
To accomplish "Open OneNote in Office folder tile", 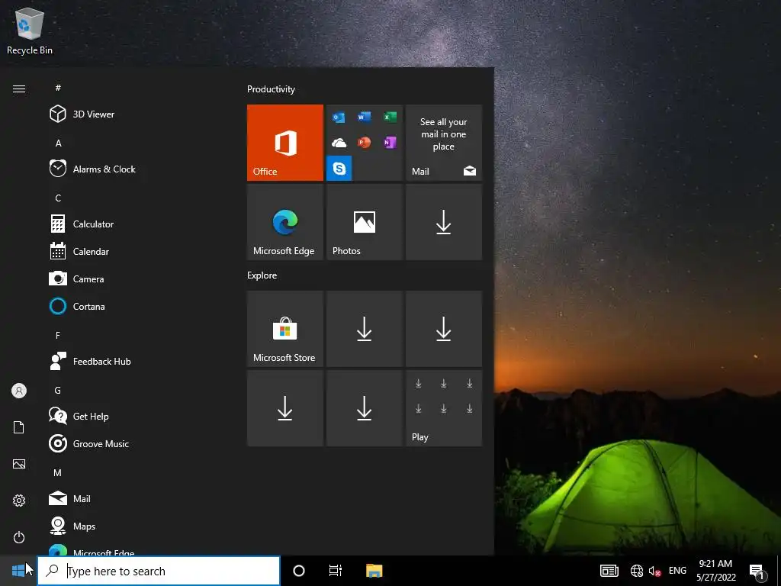I will tap(390, 143).
